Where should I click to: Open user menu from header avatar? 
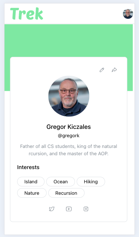[x=128, y=14]
